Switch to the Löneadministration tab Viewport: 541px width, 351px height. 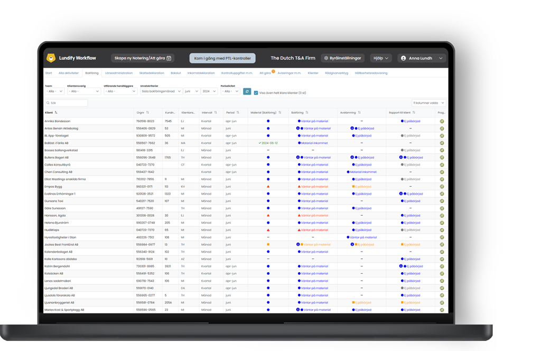(x=119, y=73)
